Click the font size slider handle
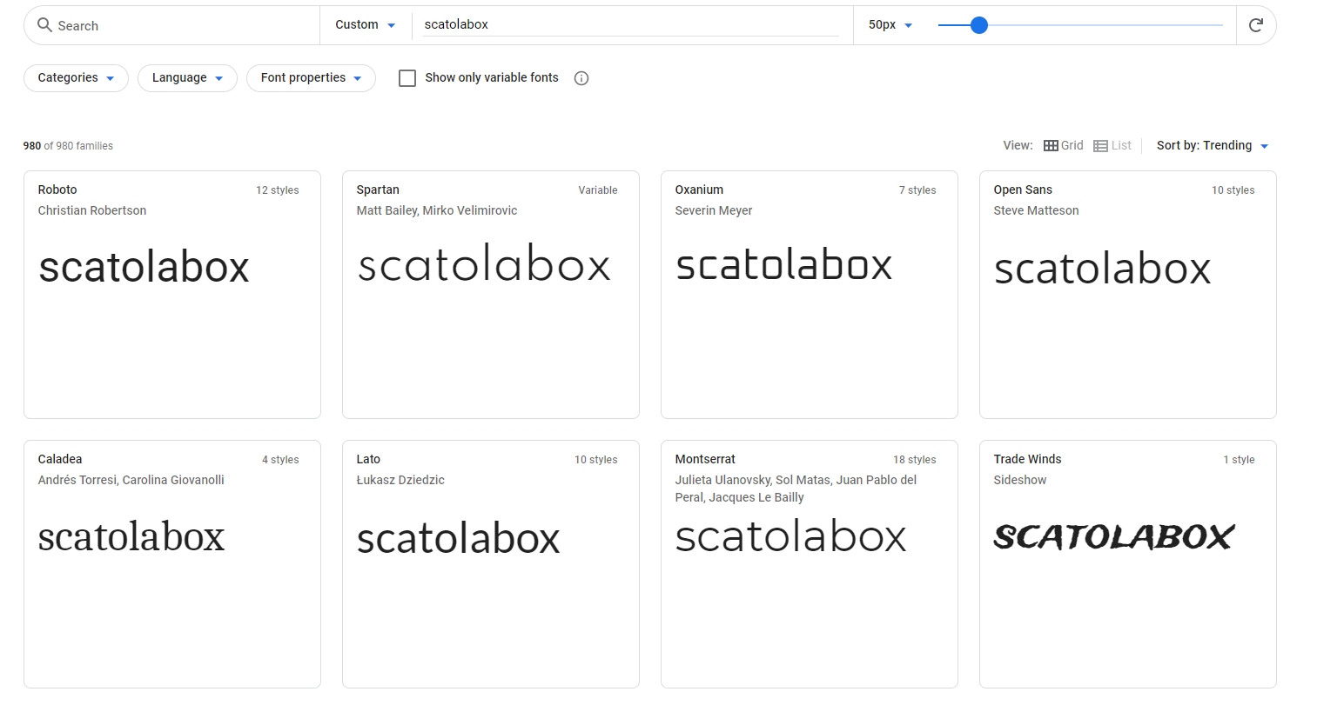The height and width of the screenshot is (705, 1317). (x=978, y=25)
